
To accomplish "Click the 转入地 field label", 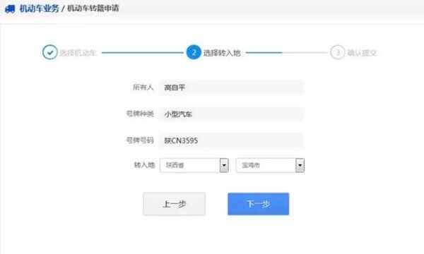I will (144, 165).
